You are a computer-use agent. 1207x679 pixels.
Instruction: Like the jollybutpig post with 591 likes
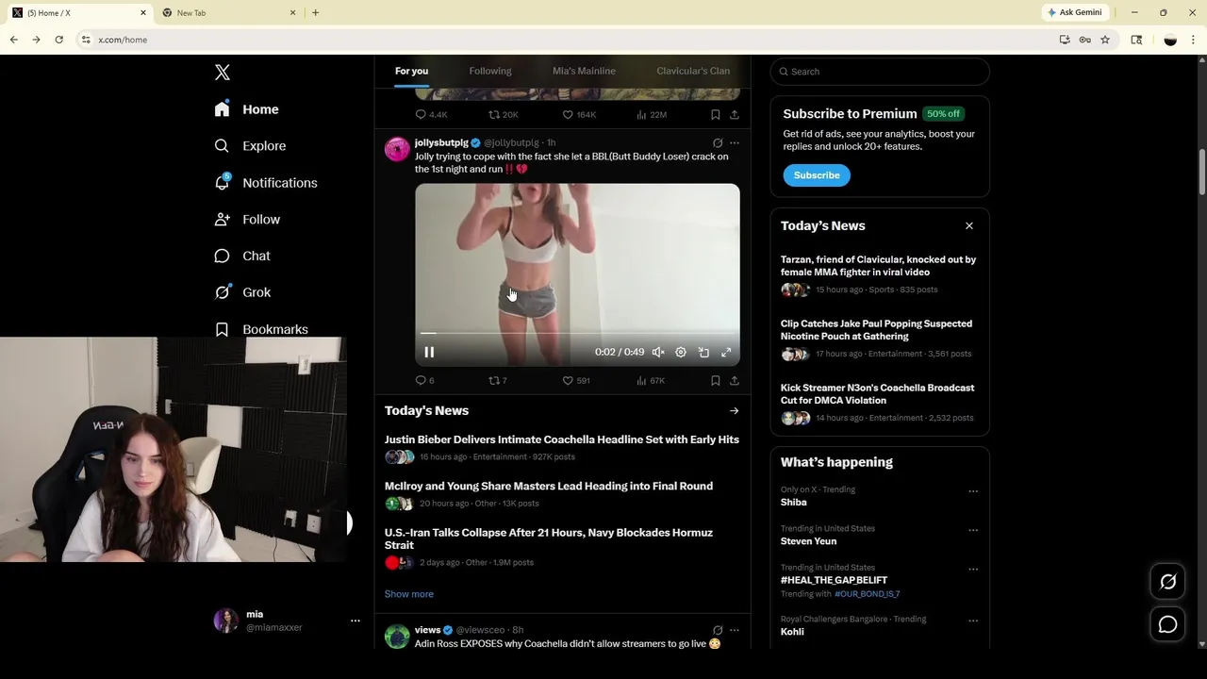(x=576, y=381)
